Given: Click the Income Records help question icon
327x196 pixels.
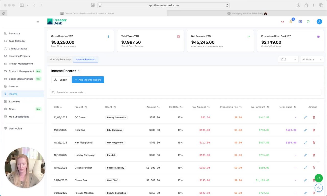Looking at the screenshot, I should 79,71.
